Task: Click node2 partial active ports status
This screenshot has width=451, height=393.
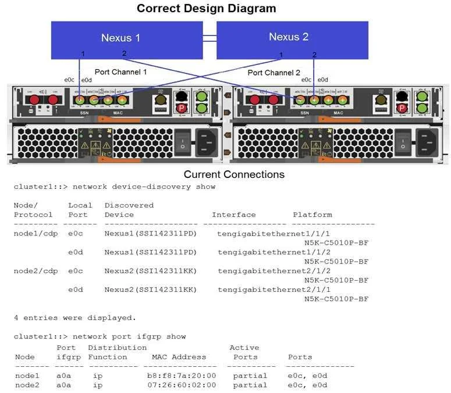Action: coord(250,385)
